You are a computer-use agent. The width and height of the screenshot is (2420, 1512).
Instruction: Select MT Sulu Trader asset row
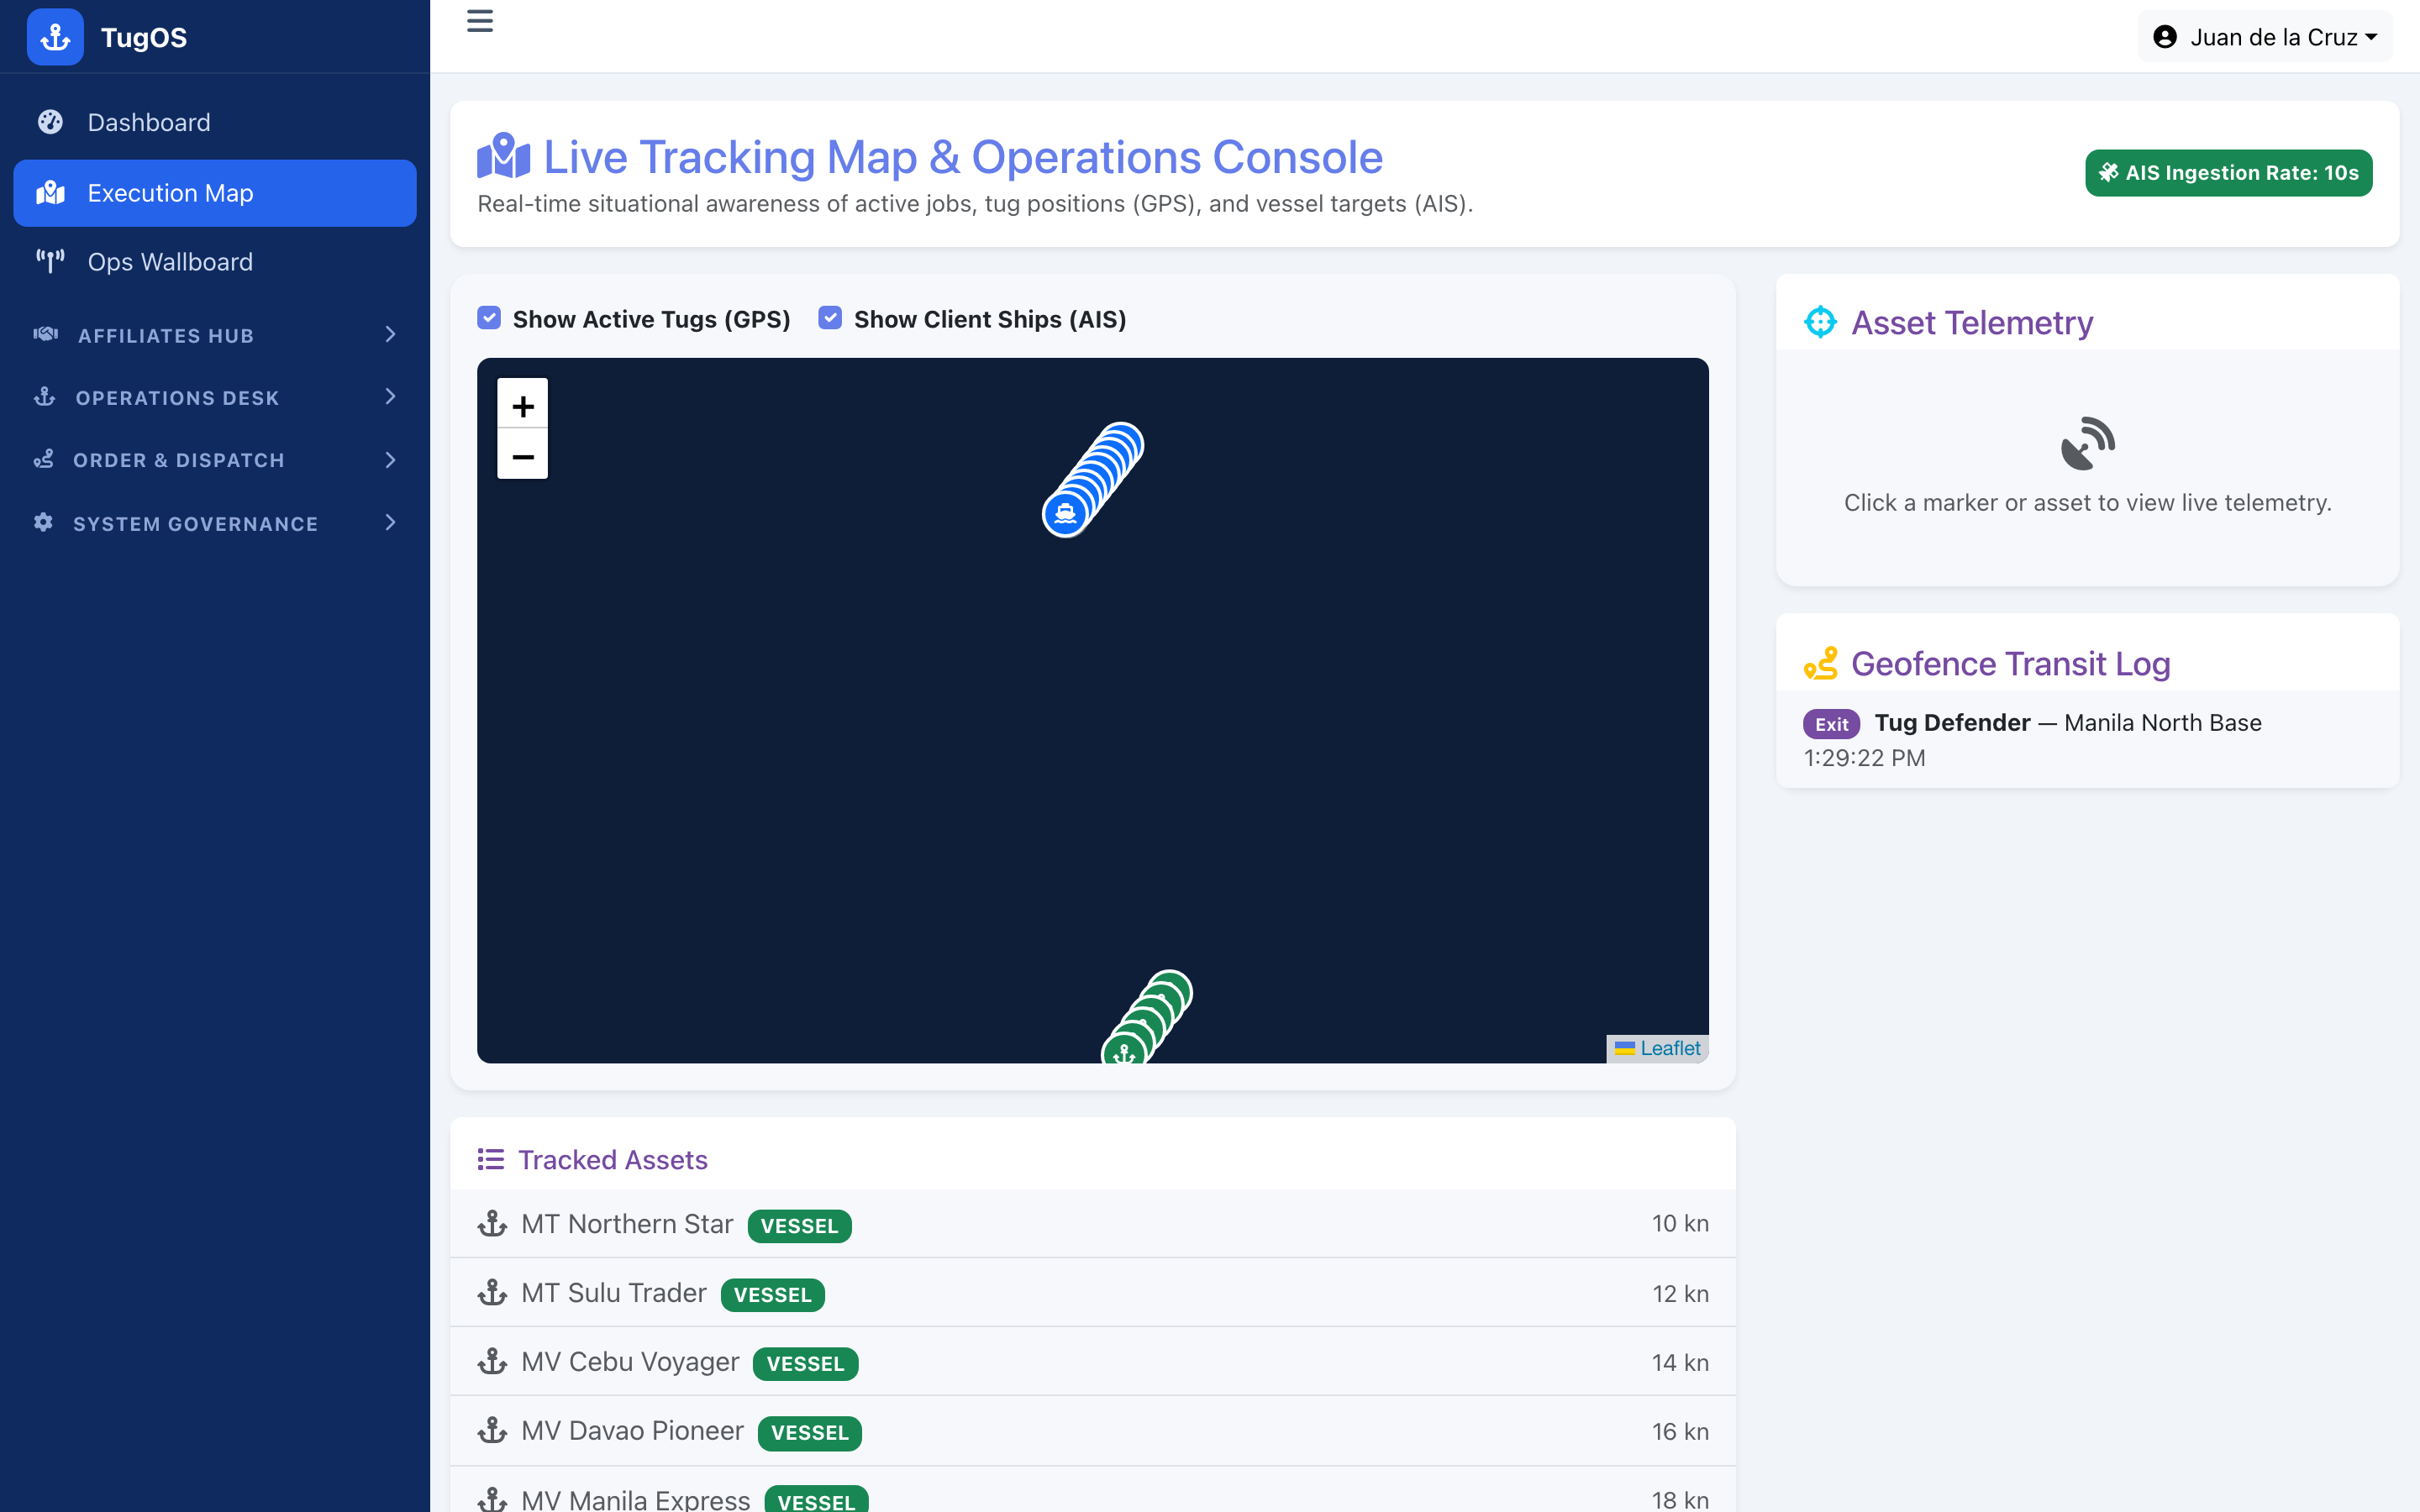click(1093, 1293)
